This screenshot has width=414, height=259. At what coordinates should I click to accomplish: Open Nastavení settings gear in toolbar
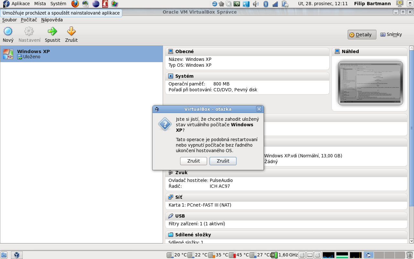point(29,31)
